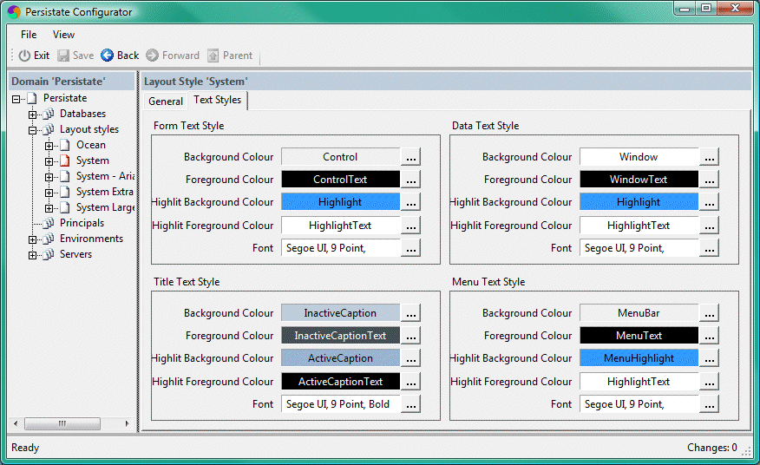Click the tree scrollbar left arrow

(x=16, y=423)
